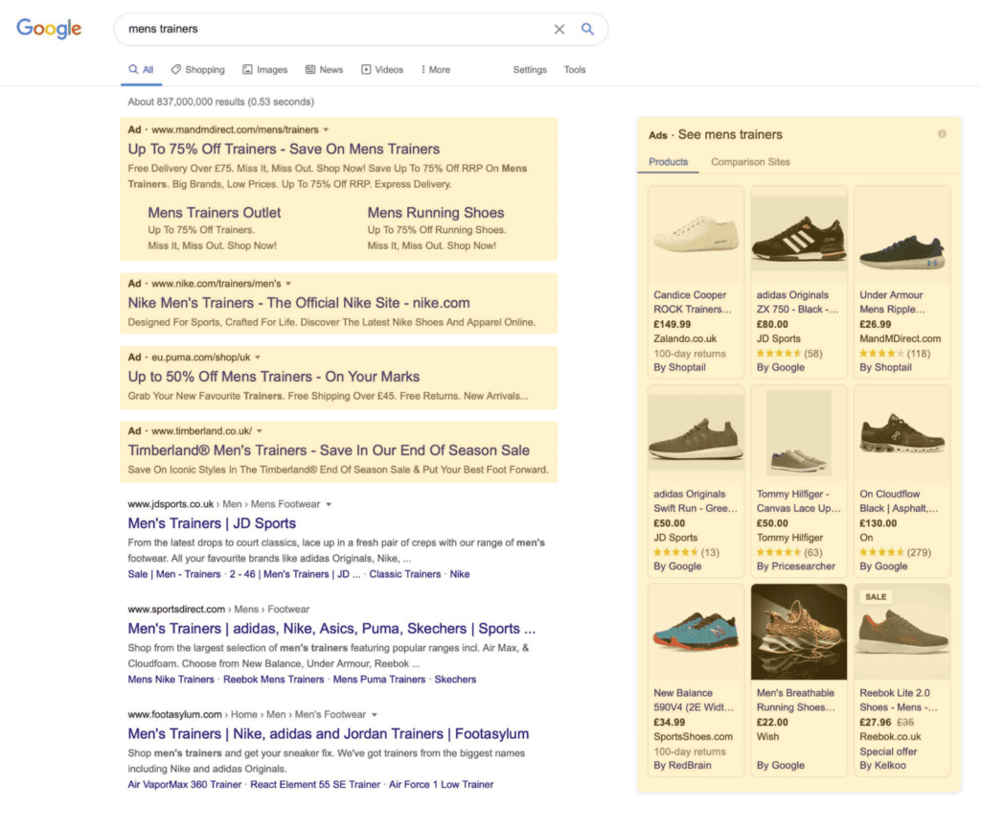Expand the timberland.co.uk ad URL dropdown

click(x=260, y=431)
